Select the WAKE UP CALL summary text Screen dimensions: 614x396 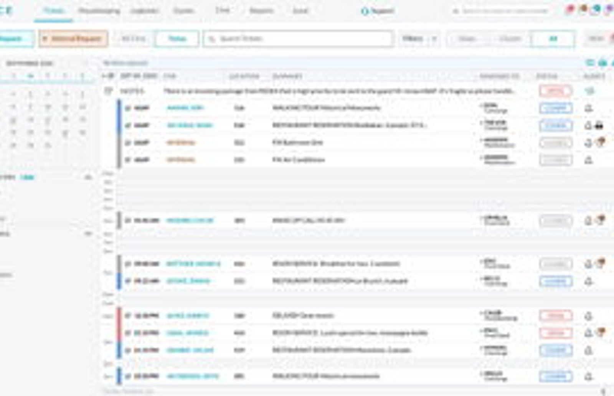pyautogui.click(x=309, y=221)
